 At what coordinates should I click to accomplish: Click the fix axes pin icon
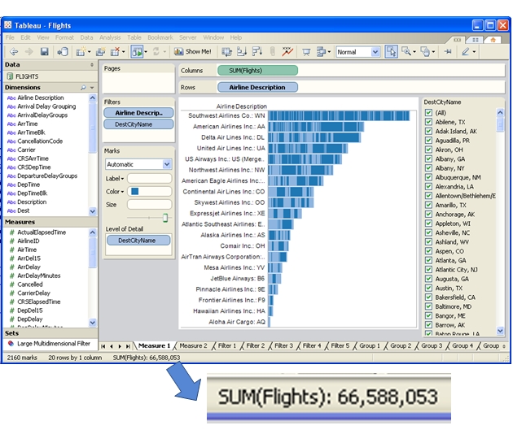[448, 51]
